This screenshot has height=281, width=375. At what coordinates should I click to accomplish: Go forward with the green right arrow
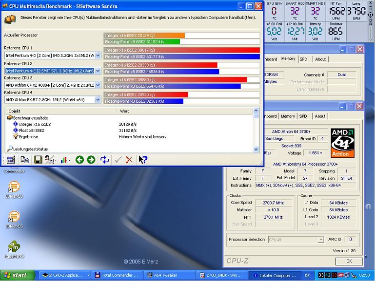(91, 160)
